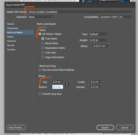Screen dimensions: 138x135
Task: Uncheck the Crop Marks checkbox
Action: [43, 38]
